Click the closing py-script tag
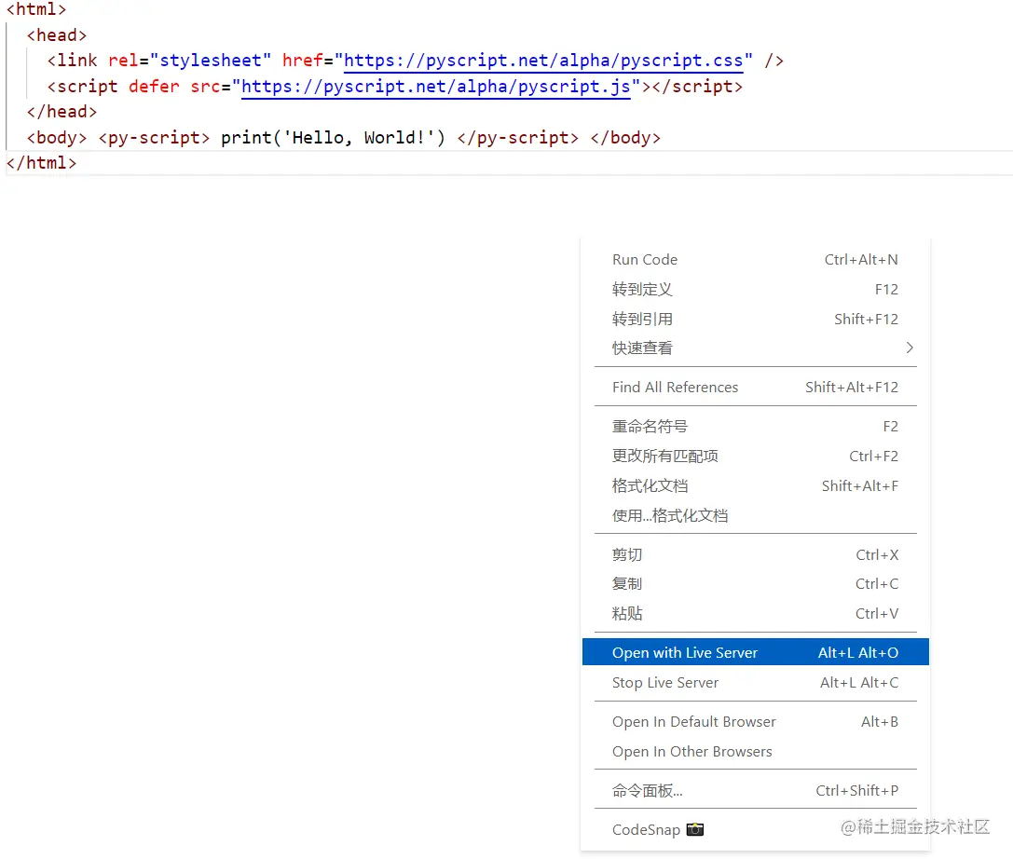1013x859 pixels. tap(517, 138)
